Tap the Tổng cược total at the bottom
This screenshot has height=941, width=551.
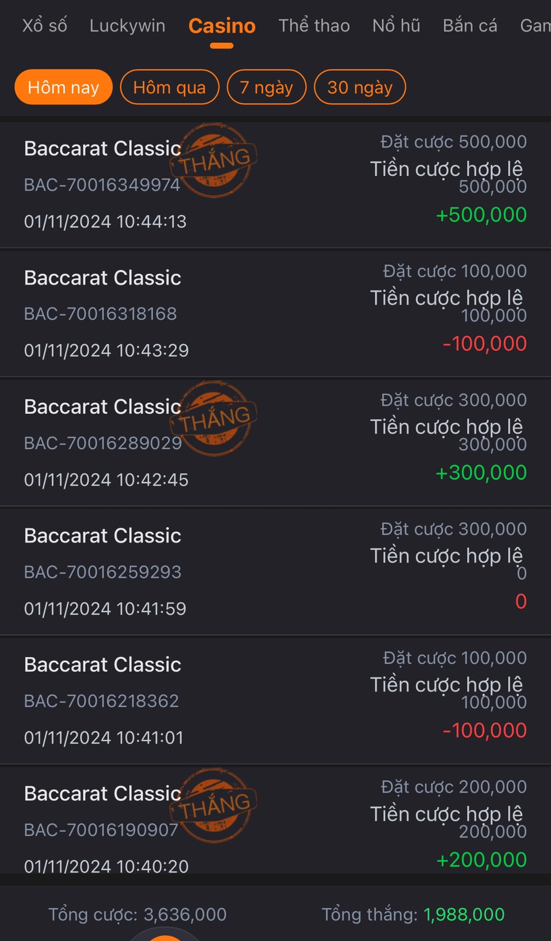click(x=137, y=915)
